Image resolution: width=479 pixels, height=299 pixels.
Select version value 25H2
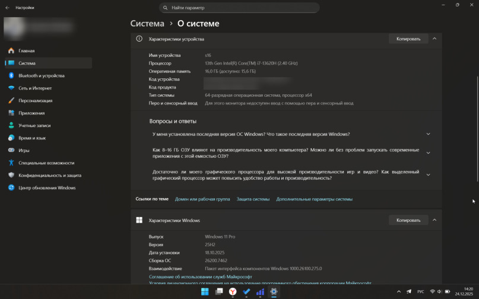point(210,244)
